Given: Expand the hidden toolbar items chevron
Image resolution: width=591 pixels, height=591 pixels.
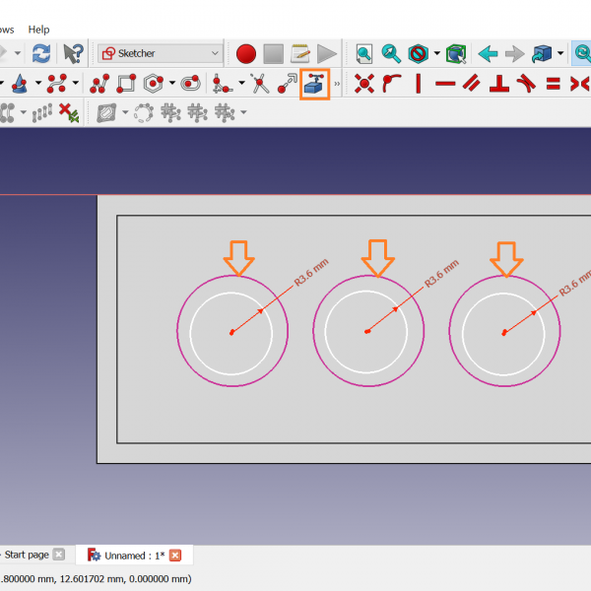Looking at the screenshot, I should 338,85.
